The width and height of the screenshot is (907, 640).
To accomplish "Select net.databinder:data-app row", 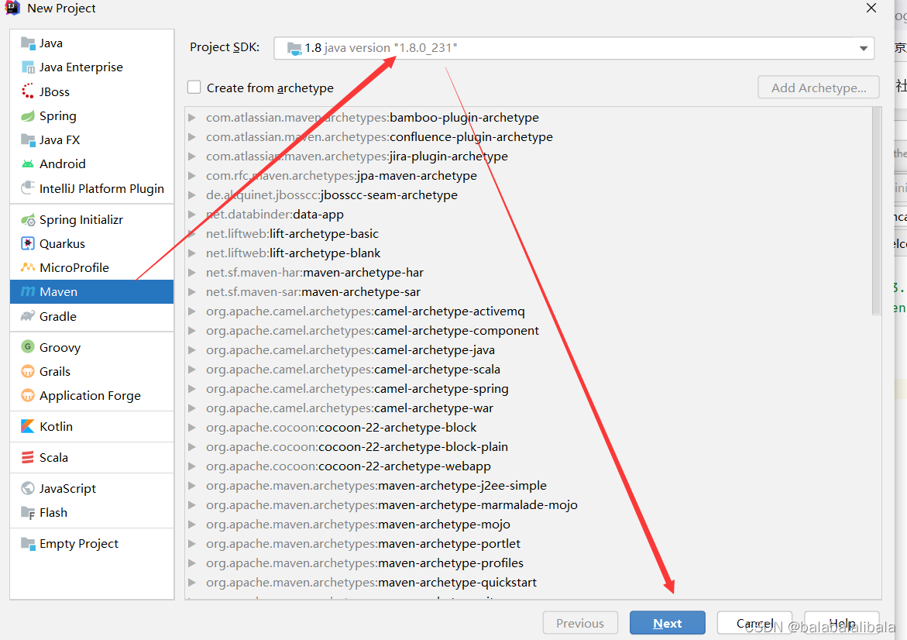I will [529, 215].
